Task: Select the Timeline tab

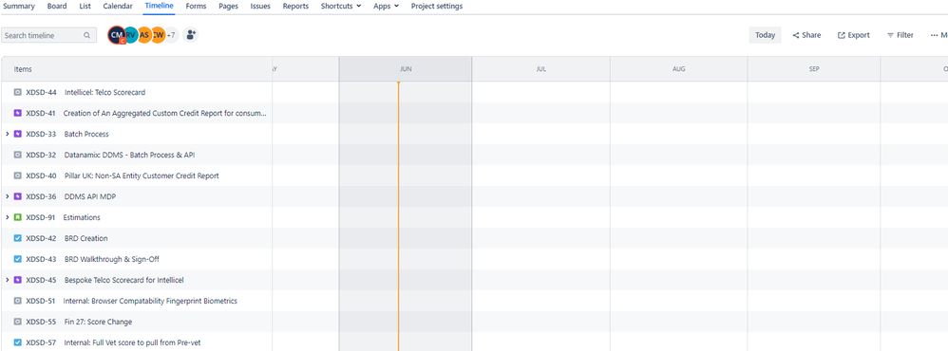Action: 160,6
